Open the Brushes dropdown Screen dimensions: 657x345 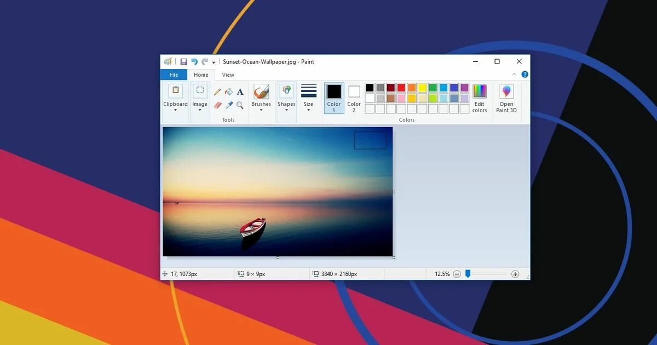click(261, 99)
